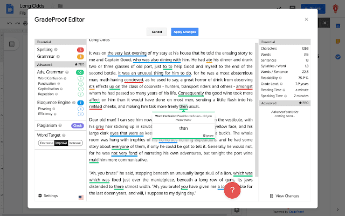The width and height of the screenshot is (345, 216).
Task: Open document outline icon in Docs
Action: pyautogui.click(x=12, y=44)
